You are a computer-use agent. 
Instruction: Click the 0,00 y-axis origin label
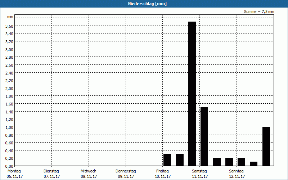pos(9,166)
